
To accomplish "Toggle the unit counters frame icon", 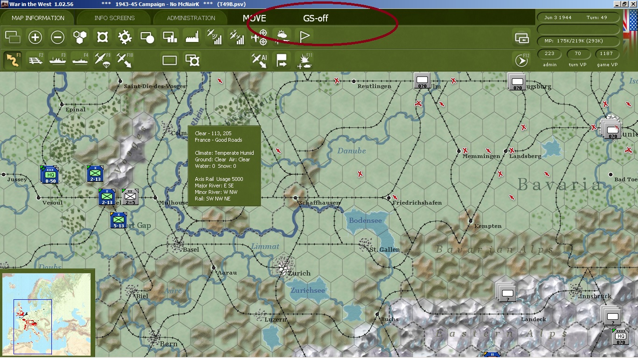I will [x=103, y=37].
